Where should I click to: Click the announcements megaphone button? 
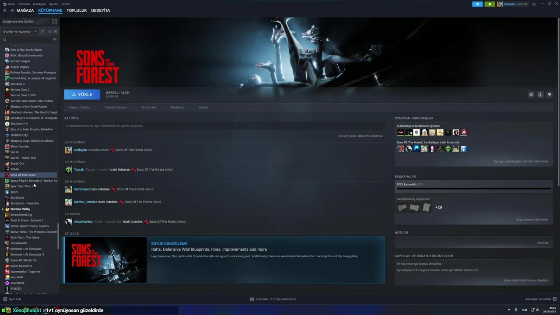point(477,4)
